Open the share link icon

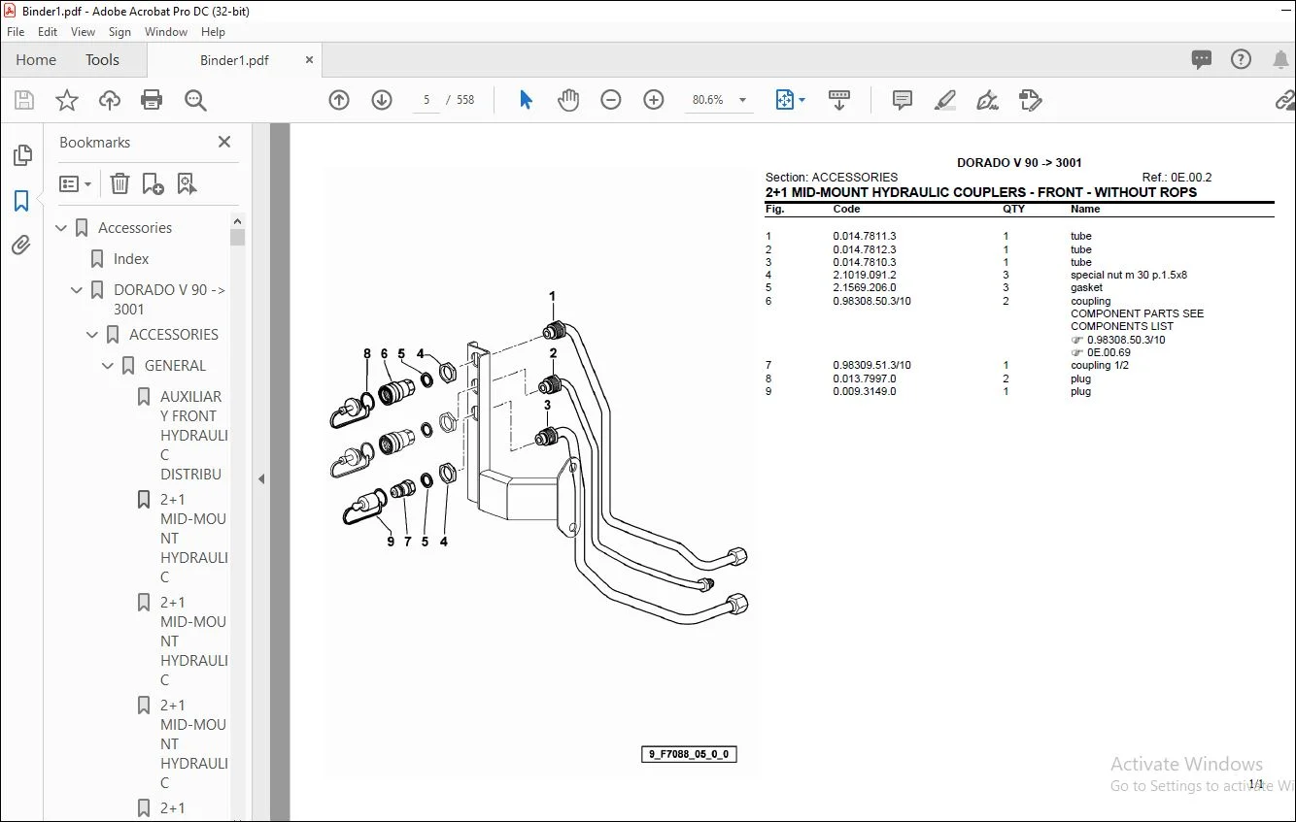click(x=1285, y=100)
